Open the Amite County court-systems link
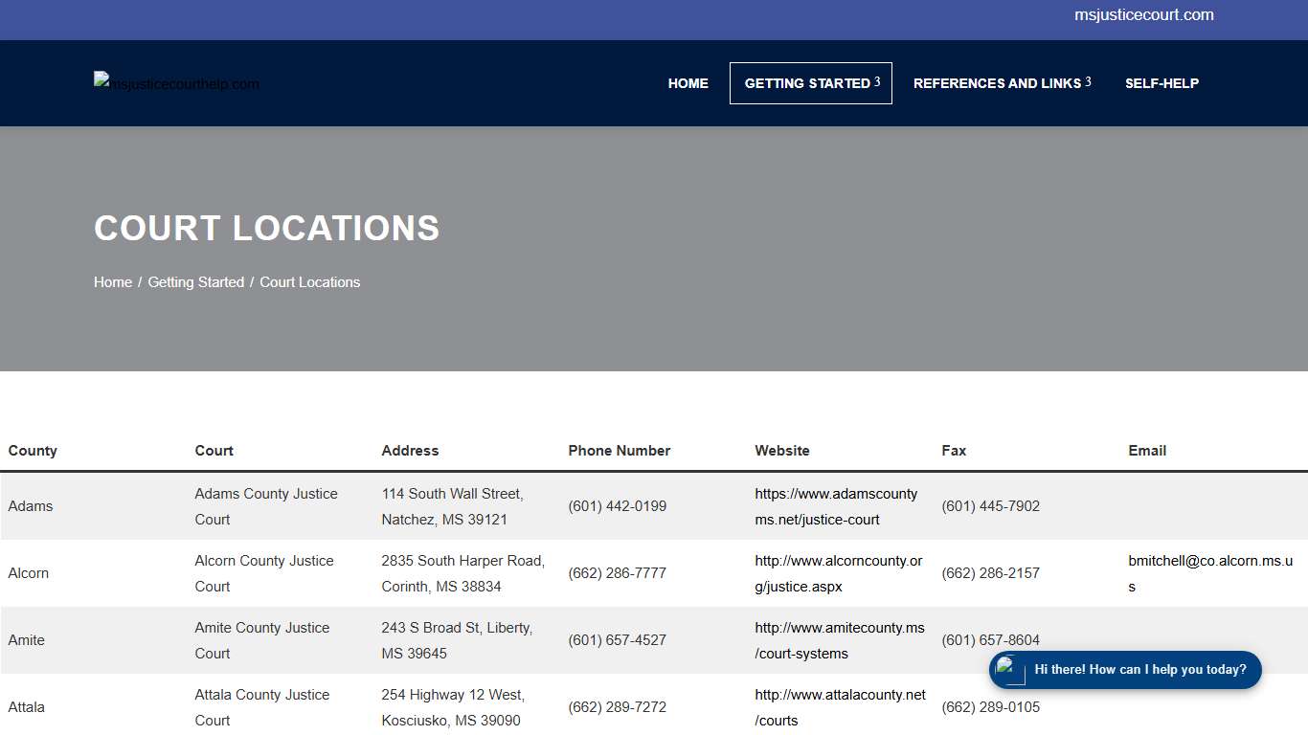The width and height of the screenshot is (1308, 735). [x=840, y=640]
